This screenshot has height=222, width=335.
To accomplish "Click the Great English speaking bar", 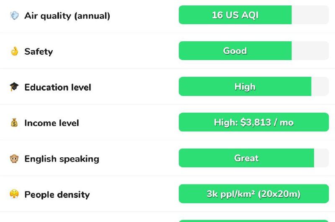I will pos(246,158).
